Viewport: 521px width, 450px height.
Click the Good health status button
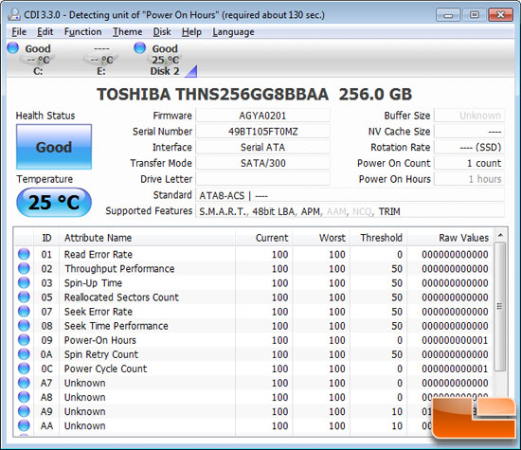click(54, 147)
